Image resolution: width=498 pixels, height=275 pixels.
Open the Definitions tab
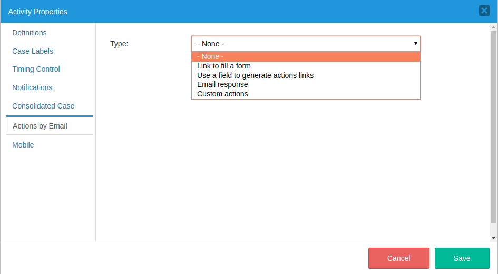tap(30, 33)
